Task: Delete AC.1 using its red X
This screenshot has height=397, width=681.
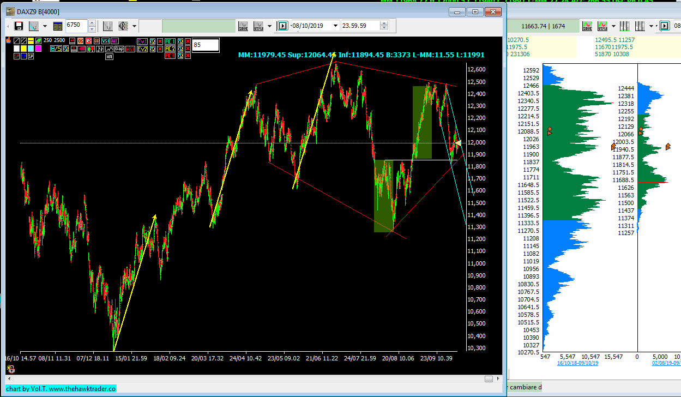Action: pos(188,41)
